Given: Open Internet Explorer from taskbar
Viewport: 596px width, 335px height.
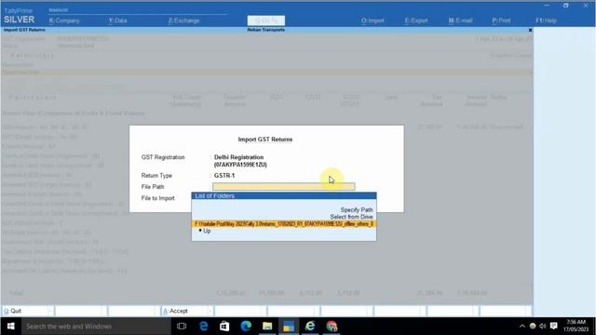Looking at the screenshot, I should coord(310,327).
